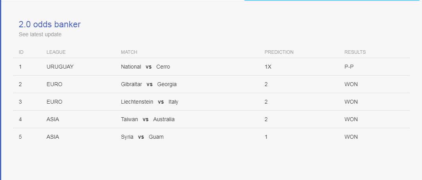The width and height of the screenshot is (422, 180).
Task: Click the URUGUAY league cell
Action: 60,67
